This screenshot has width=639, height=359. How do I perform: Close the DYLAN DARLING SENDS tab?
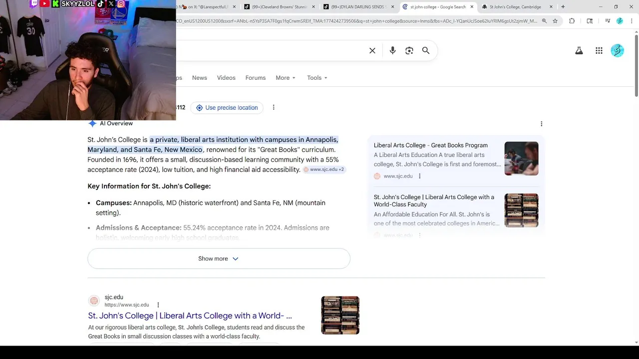pyautogui.click(x=392, y=7)
